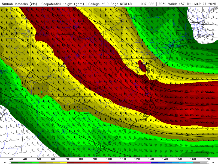This screenshot has width=218, height=164.
Task: Click the '30' value on the color scale
Action: coord(11,159)
